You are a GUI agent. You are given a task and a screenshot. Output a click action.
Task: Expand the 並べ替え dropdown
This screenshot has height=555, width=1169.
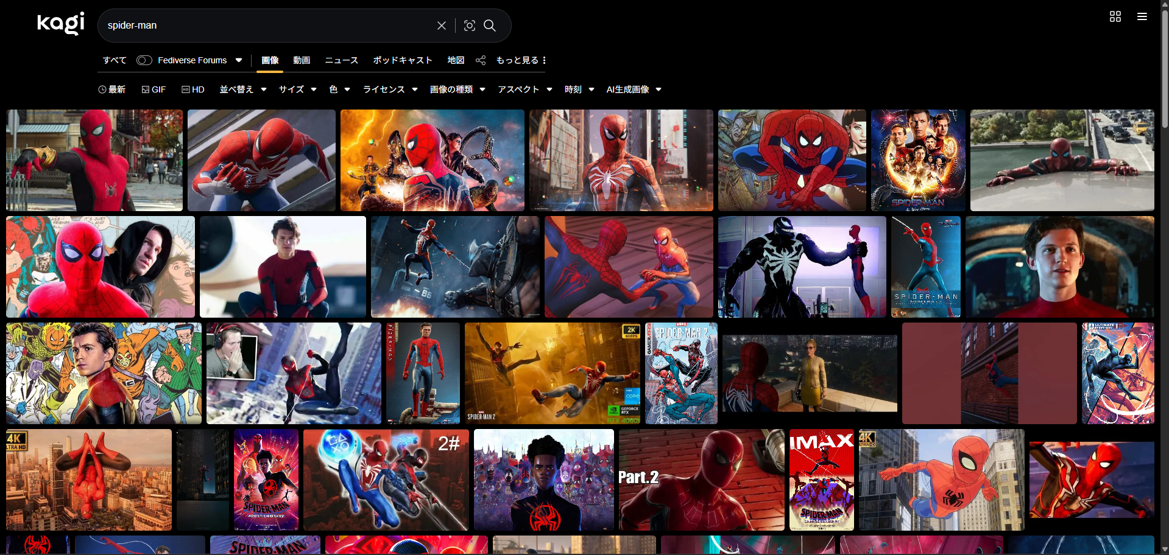click(243, 89)
